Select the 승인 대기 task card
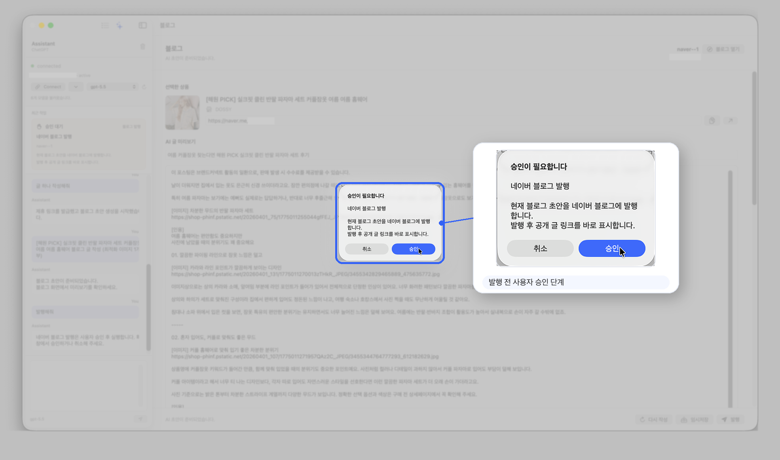Image resolution: width=780 pixels, height=460 pixels. pos(88,144)
